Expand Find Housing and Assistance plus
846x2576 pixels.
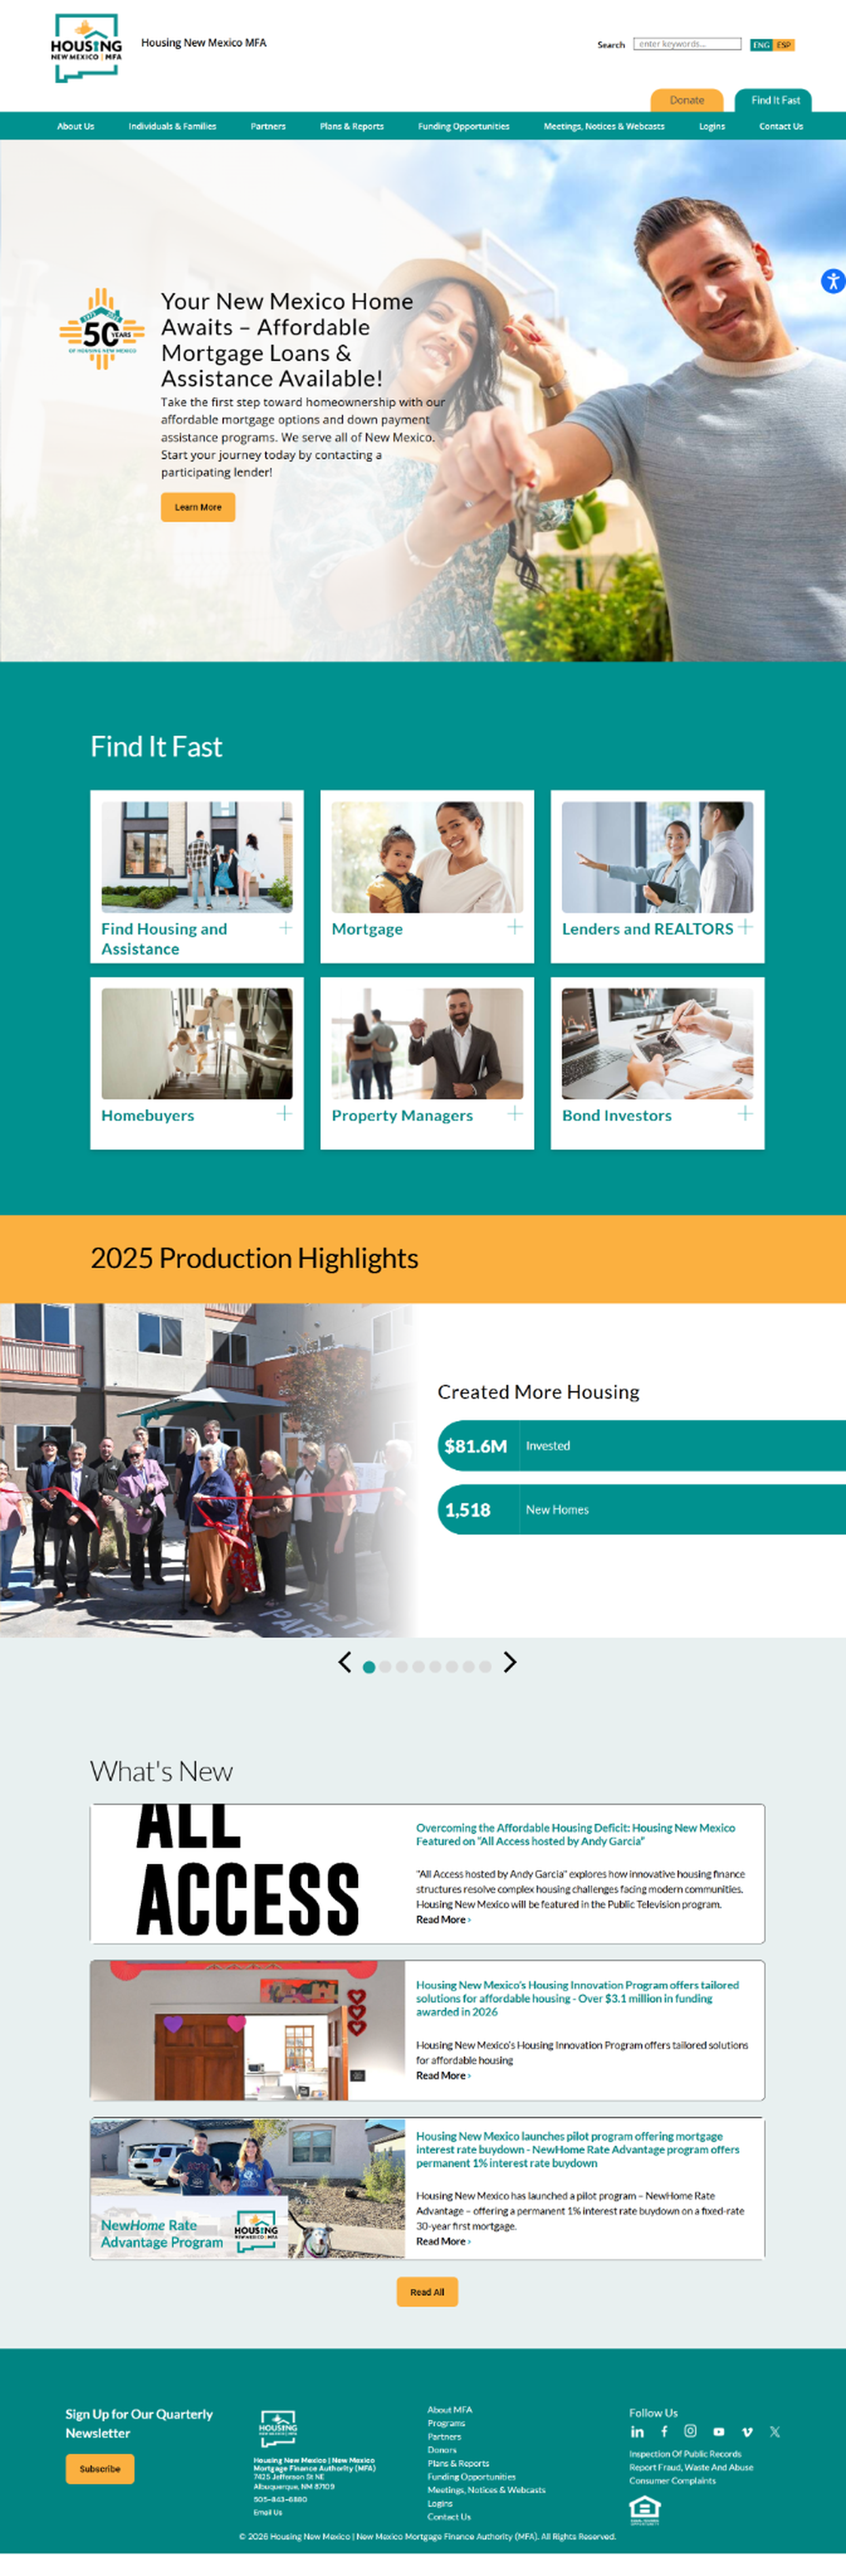(x=285, y=928)
